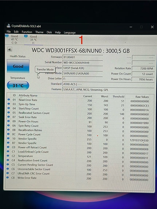This screenshot has height=209, width=157.
Task: Select the Temperature attribute name in row C2
Action: click(25, 156)
